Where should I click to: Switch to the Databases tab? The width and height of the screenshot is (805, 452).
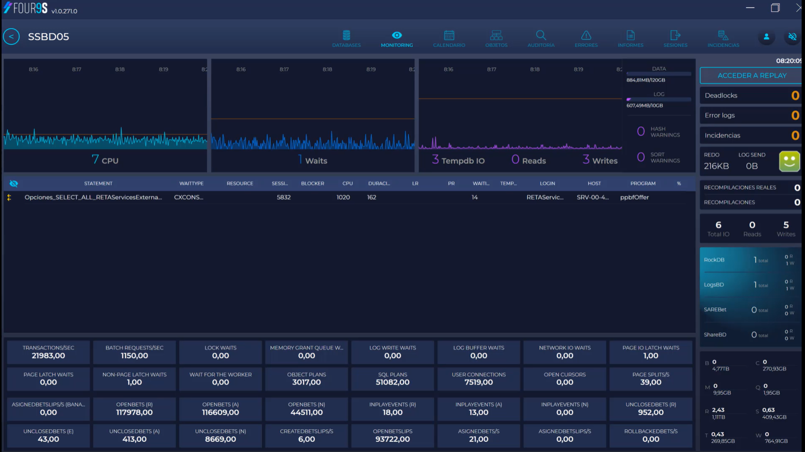tap(346, 36)
